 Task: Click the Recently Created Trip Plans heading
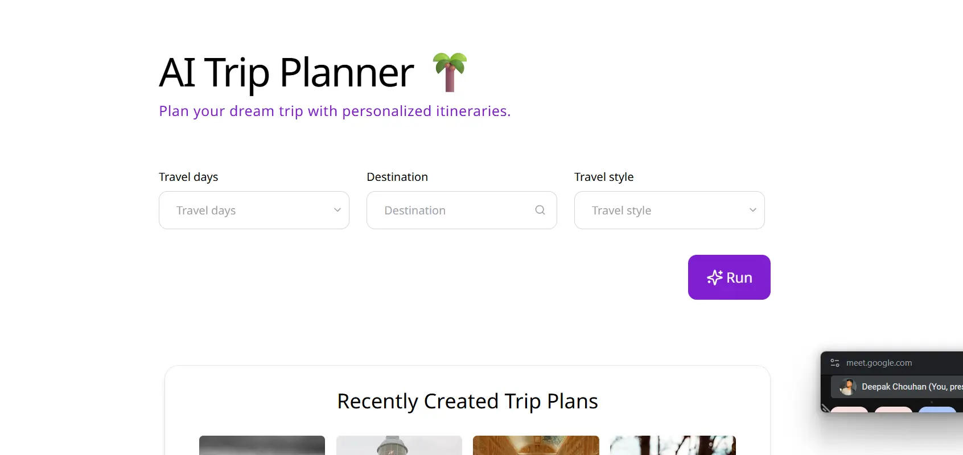[x=468, y=400]
